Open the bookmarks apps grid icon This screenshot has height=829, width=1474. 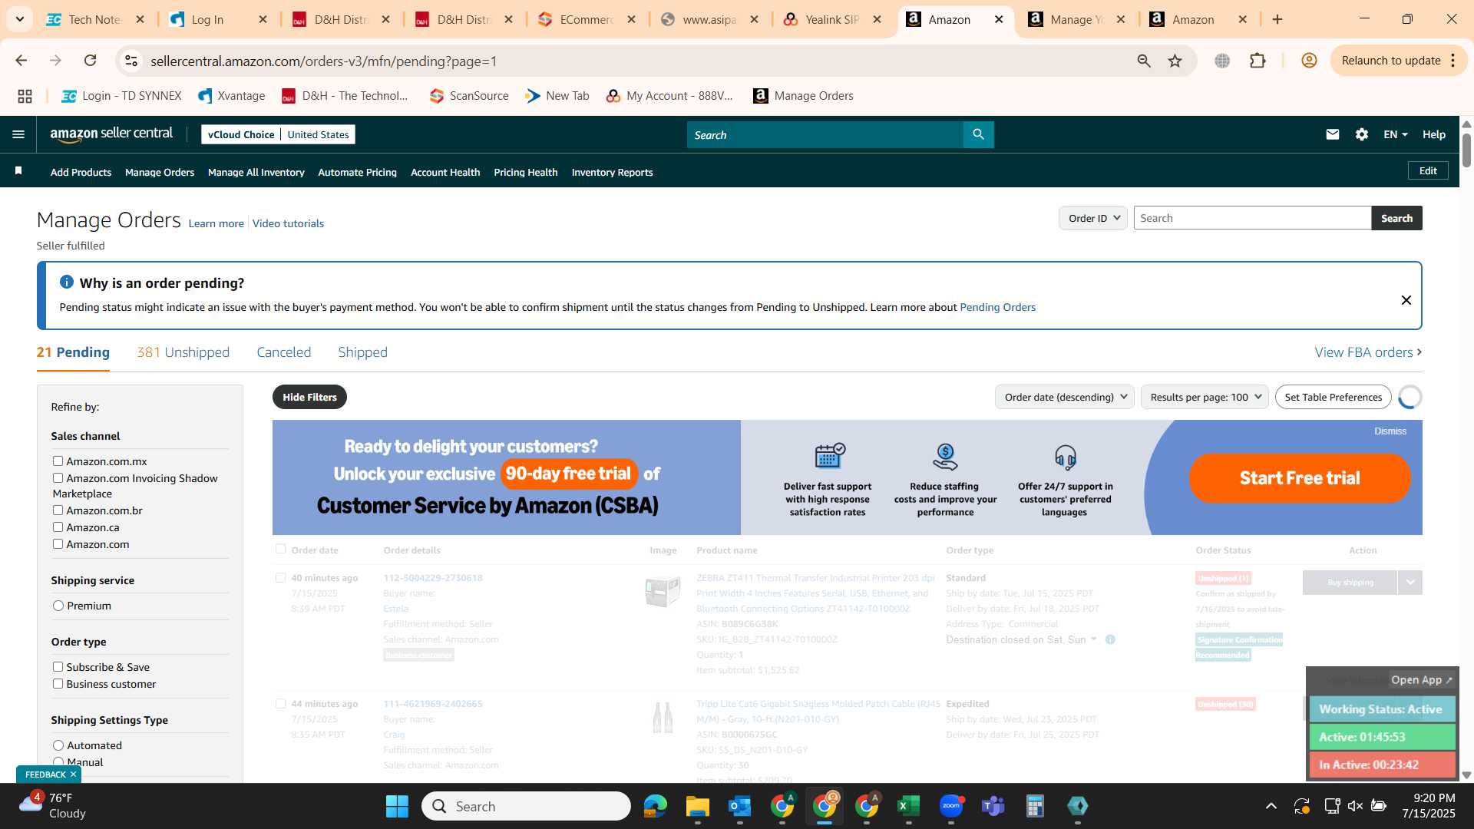point(25,96)
